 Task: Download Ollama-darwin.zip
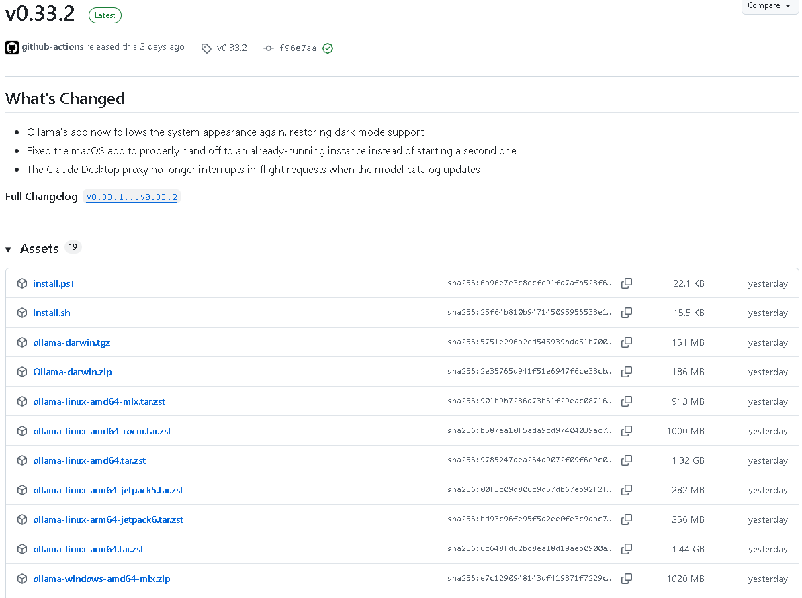(72, 372)
